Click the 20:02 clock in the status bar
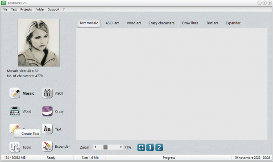The height and width of the screenshot is (162, 273). 266,158
